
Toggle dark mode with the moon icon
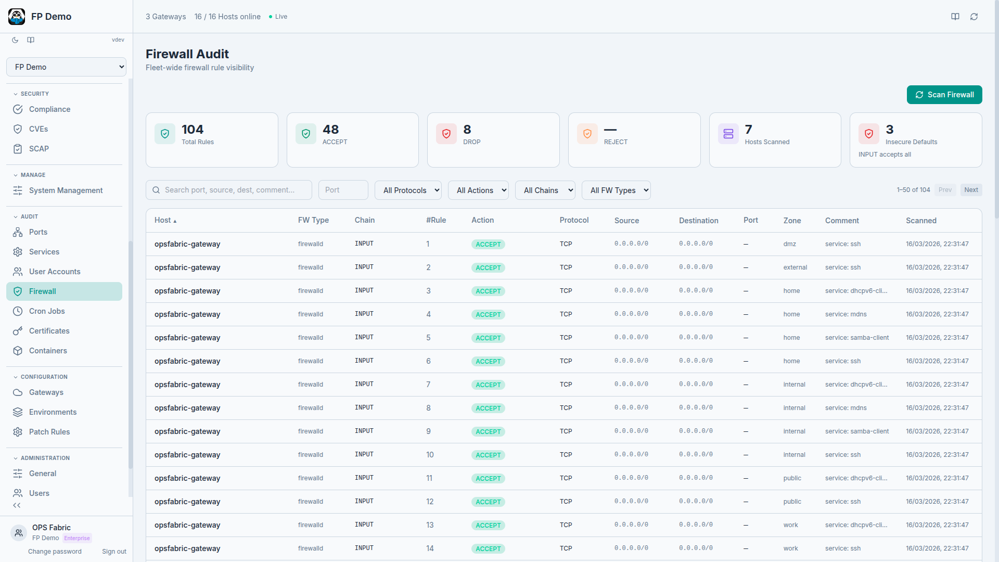coord(15,40)
